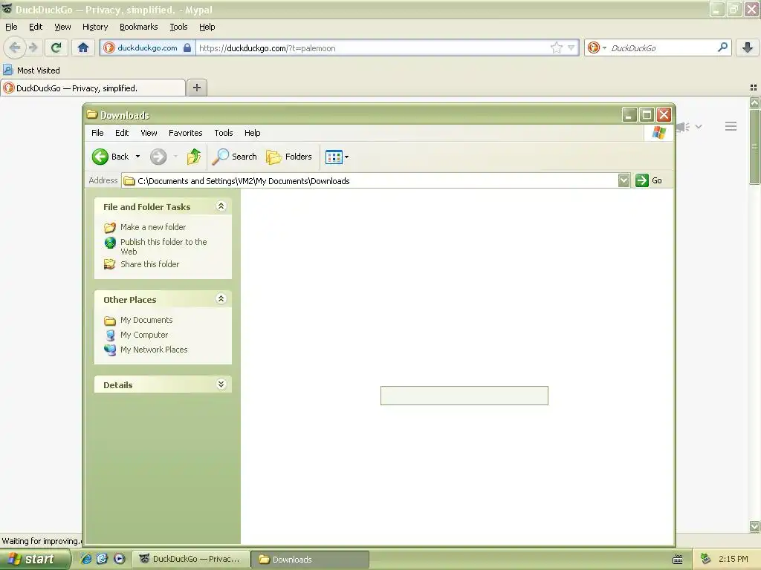Click Make a new folder
The image size is (761, 570).
(x=153, y=227)
